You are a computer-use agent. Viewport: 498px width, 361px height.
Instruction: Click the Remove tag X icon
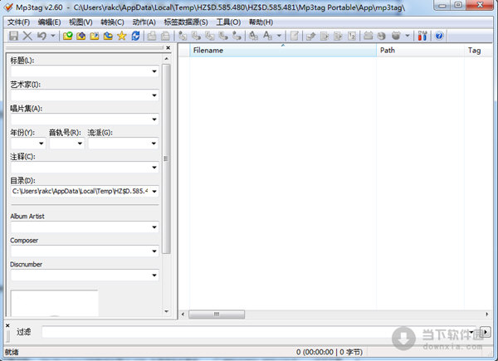[27, 36]
